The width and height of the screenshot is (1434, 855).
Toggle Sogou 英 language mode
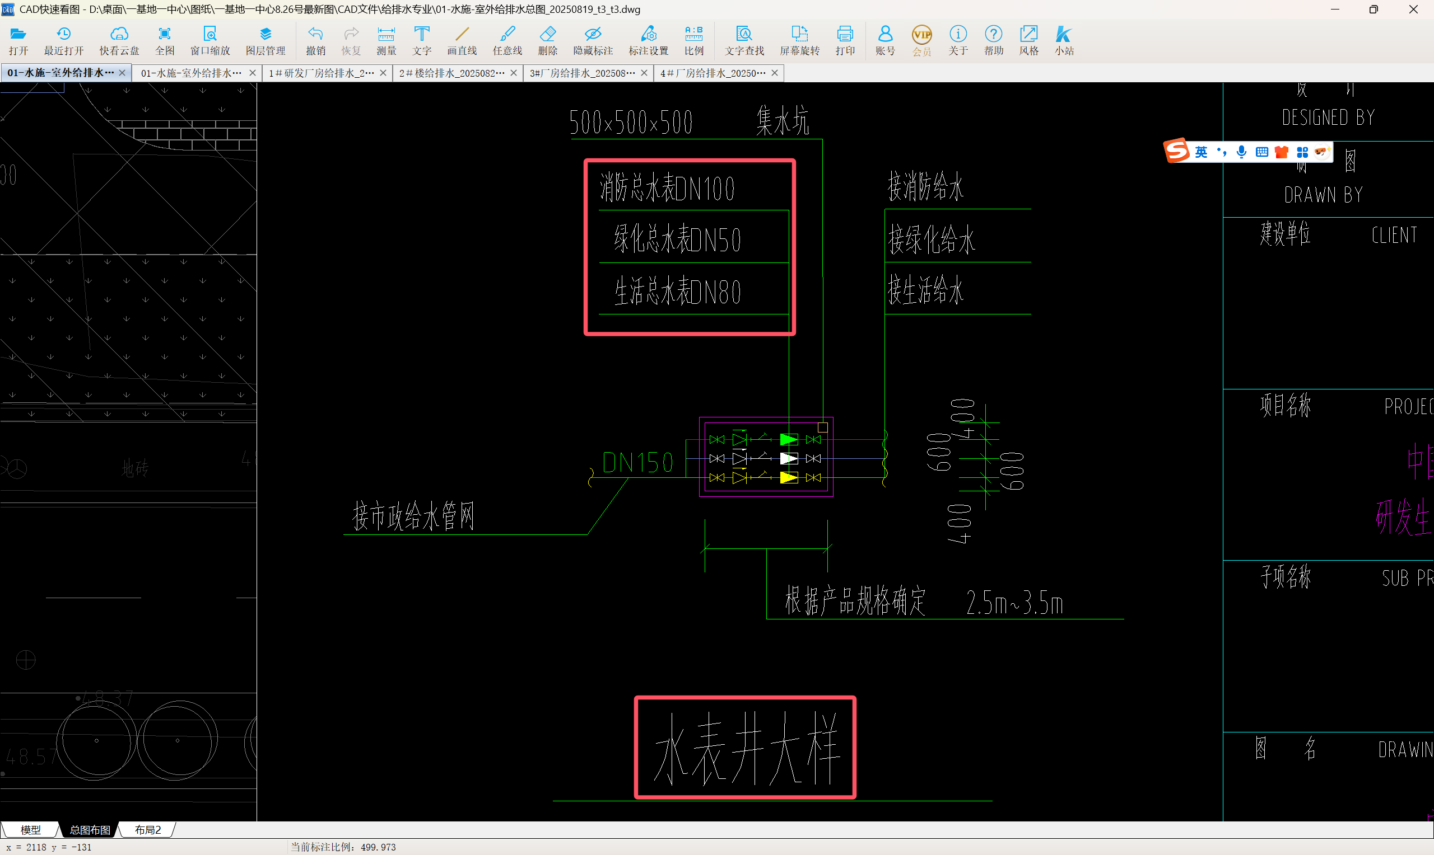pos(1201,152)
